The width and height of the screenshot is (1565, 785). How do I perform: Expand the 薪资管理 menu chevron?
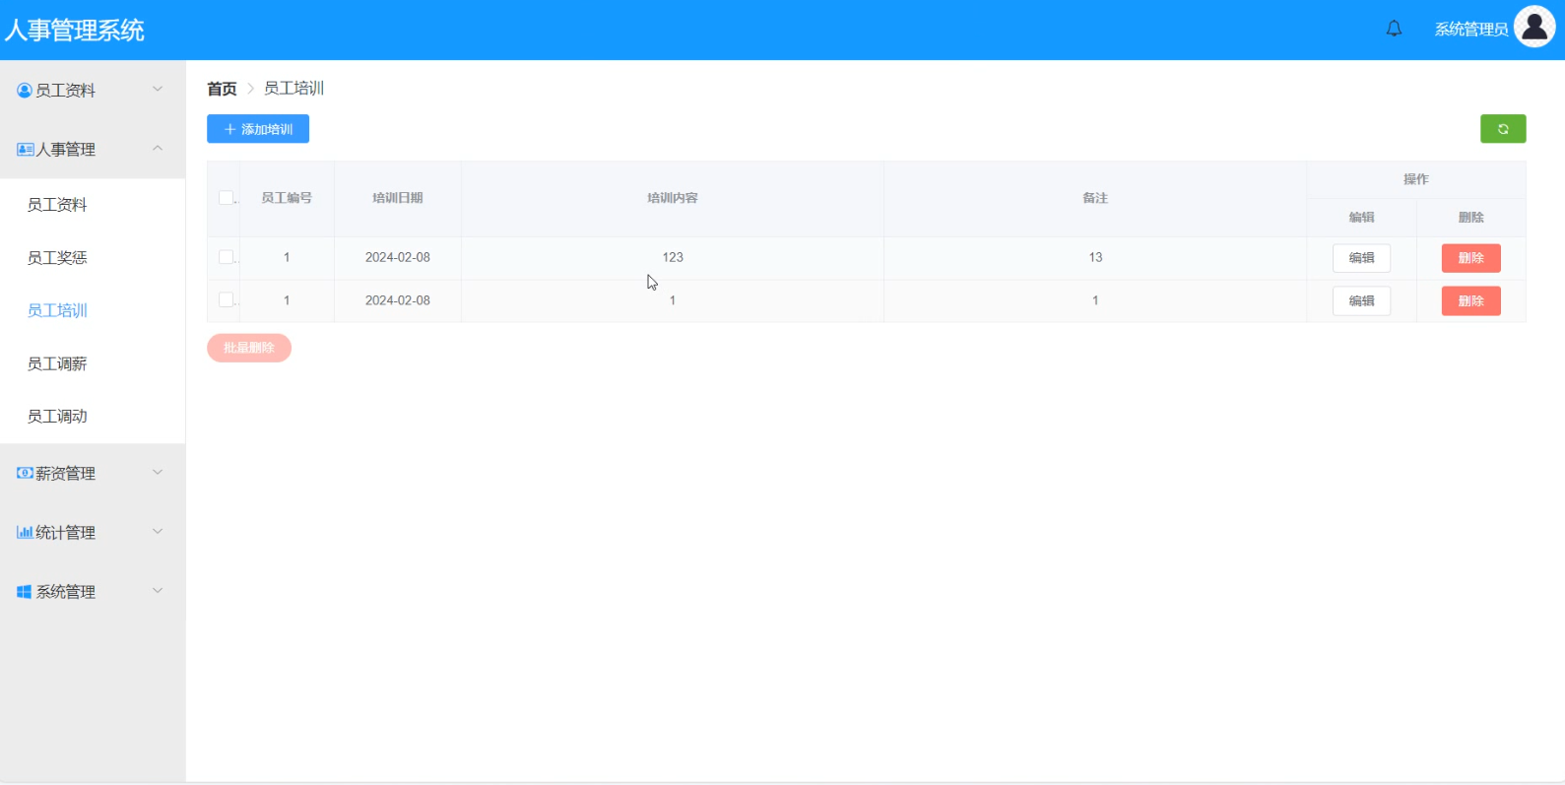(x=158, y=473)
